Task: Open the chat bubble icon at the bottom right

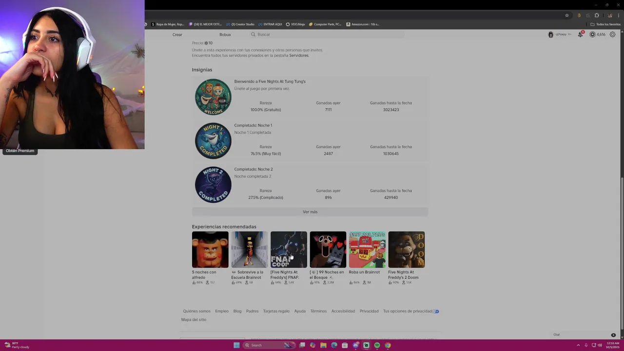Action: pyautogui.click(x=613, y=335)
